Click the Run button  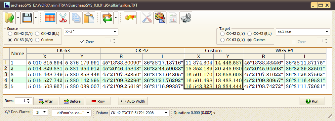(x=312, y=101)
